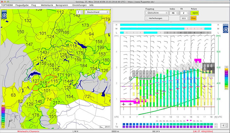Select the 1.0 m/s green legend color
230x133 pixels.
pos(226,84)
